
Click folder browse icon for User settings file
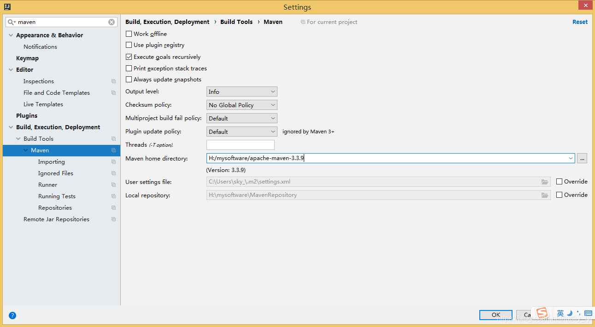tap(545, 182)
